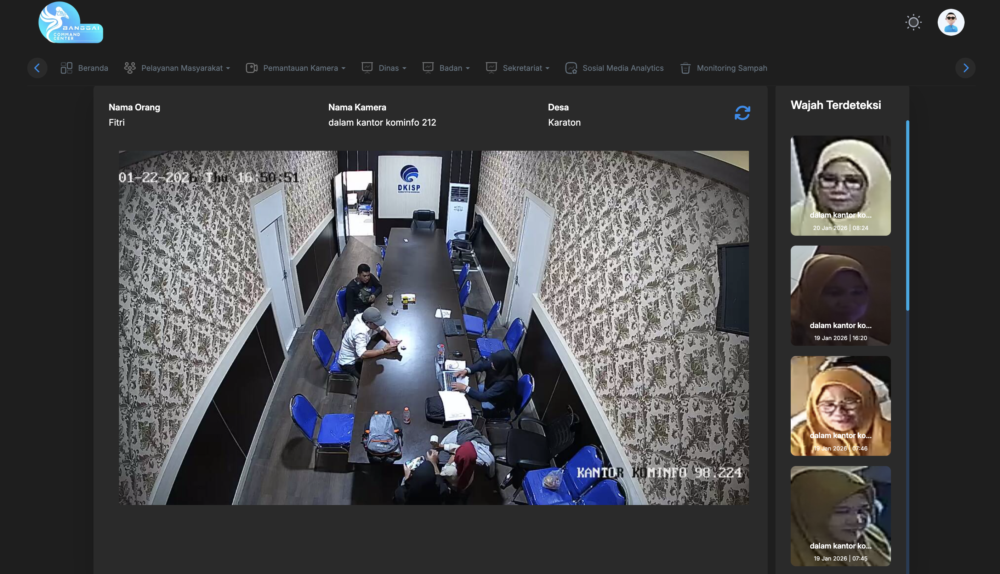The image size is (1000, 574).
Task: Open the 20 Jan 2026 detected face thumbnail
Action: tap(840, 186)
